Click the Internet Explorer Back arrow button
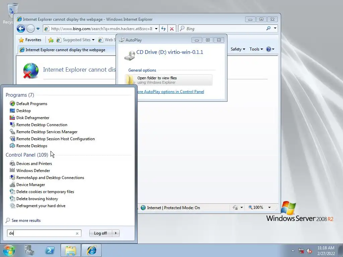The image size is (343, 257). pos(21,29)
